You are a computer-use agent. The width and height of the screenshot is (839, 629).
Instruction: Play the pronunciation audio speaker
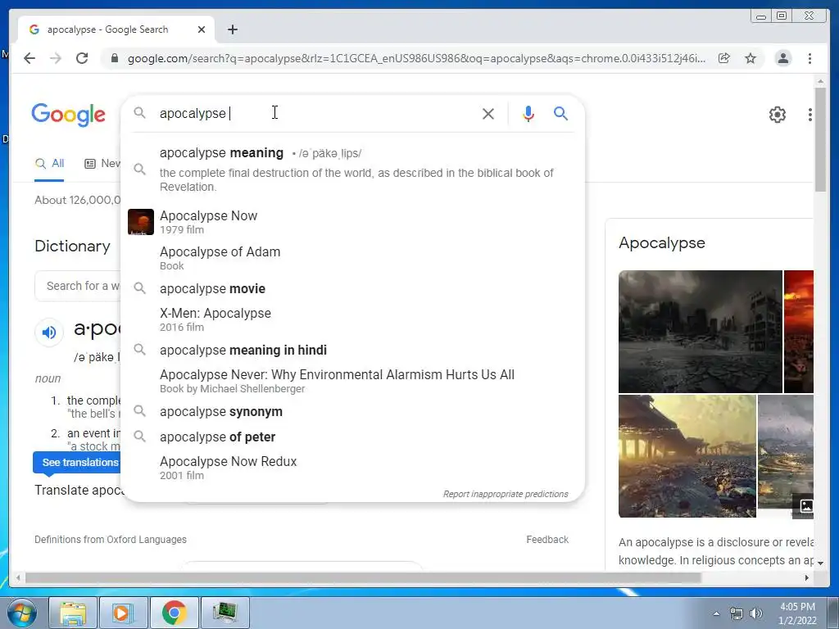coord(48,333)
